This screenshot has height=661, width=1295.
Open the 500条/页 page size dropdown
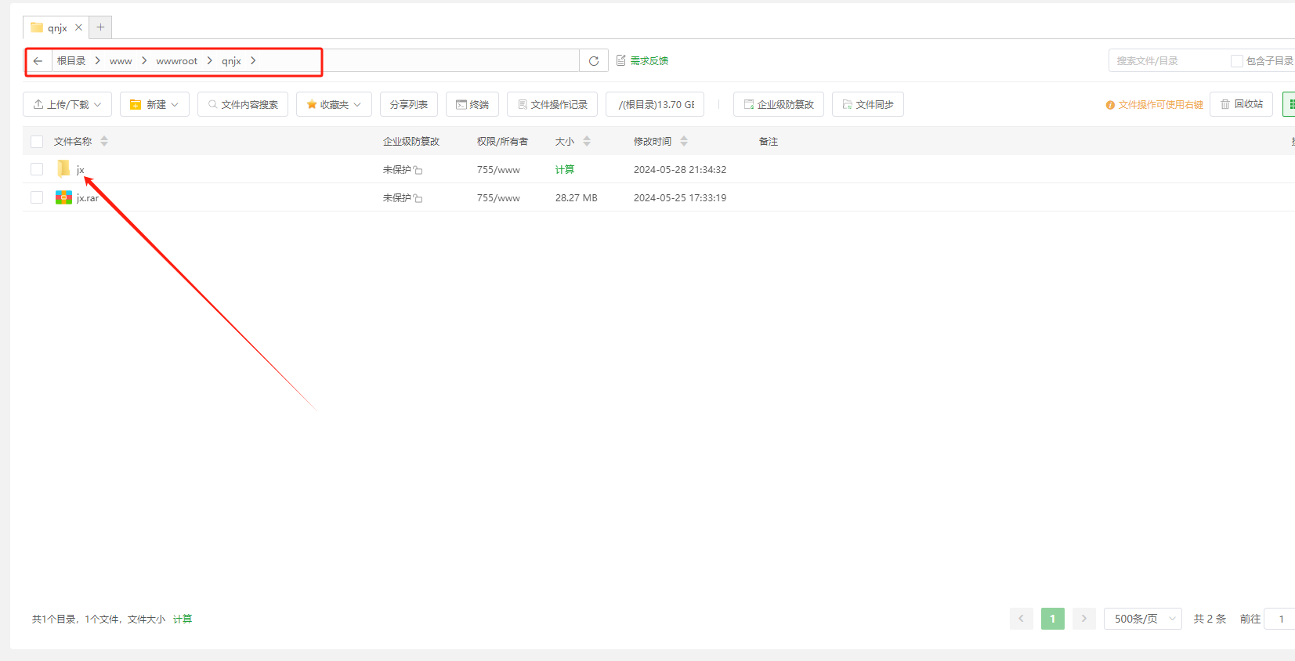[x=1142, y=619]
